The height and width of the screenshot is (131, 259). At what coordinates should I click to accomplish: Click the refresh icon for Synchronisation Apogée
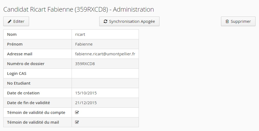tap(105, 21)
